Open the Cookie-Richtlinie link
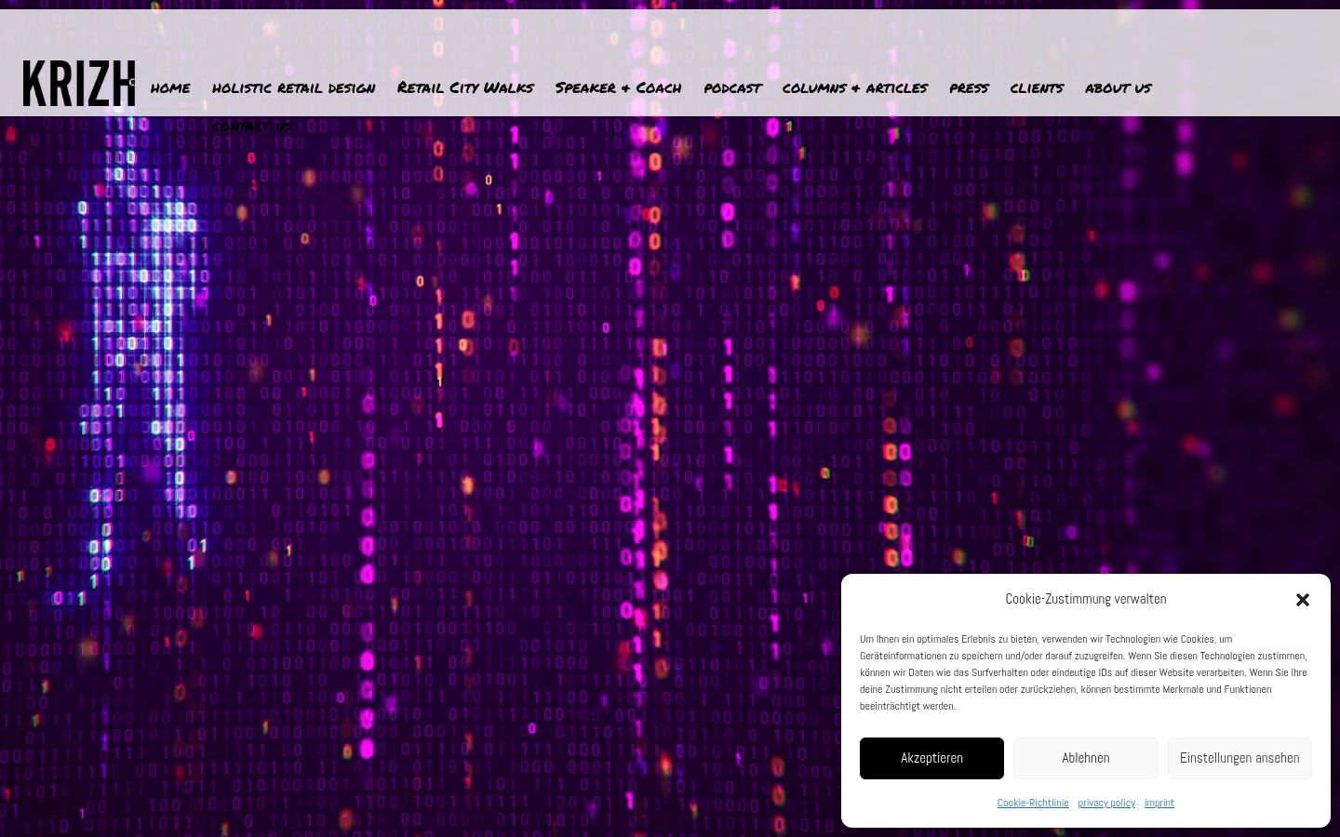This screenshot has height=837, width=1340. 1033,803
